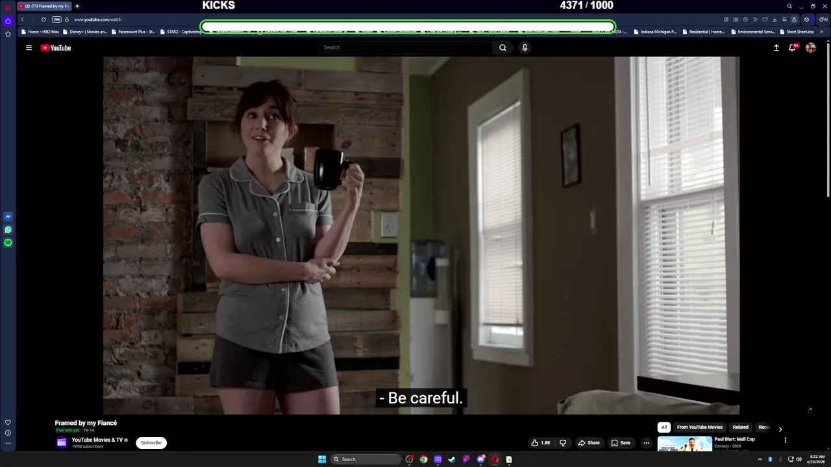
Task: Open a new tab with plus button
Action: (x=77, y=6)
